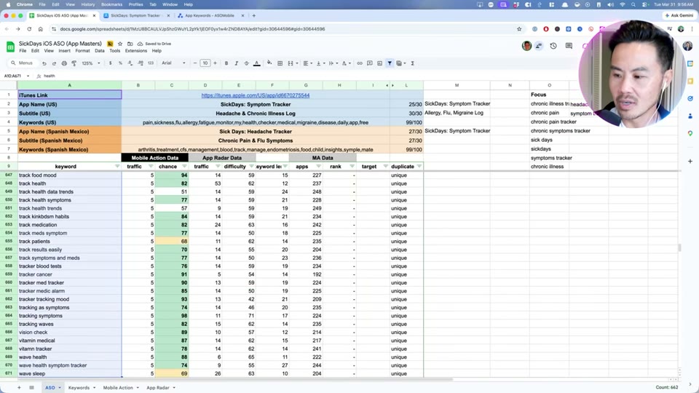Open text color picker
Screen dimensions: 699x393
(x=257, y=63)
